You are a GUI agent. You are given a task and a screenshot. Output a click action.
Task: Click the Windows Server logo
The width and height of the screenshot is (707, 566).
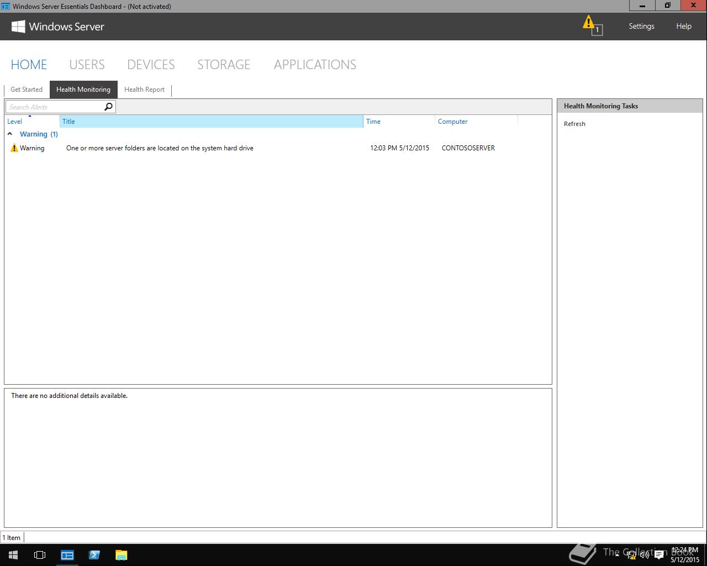click(58, 27)
